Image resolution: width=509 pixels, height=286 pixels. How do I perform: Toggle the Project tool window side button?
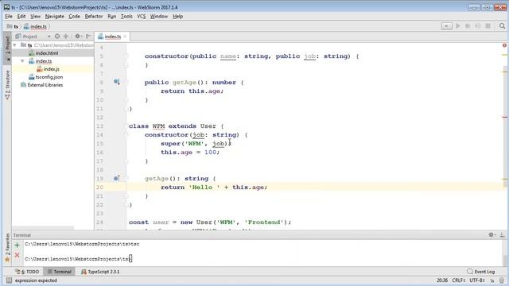click(x=7, y=48)
